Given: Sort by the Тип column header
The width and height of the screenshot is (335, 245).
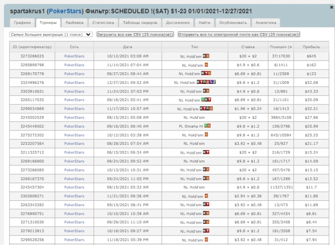Looking at the screenshot, I should coord(195,47).
